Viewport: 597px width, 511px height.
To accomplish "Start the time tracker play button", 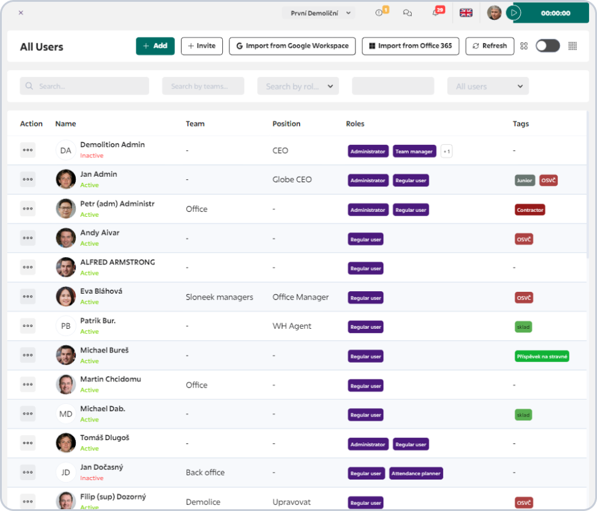I will (x=514, y=13).
